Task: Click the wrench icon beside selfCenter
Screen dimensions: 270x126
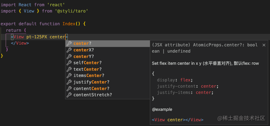Action: [x=69, y=63]
